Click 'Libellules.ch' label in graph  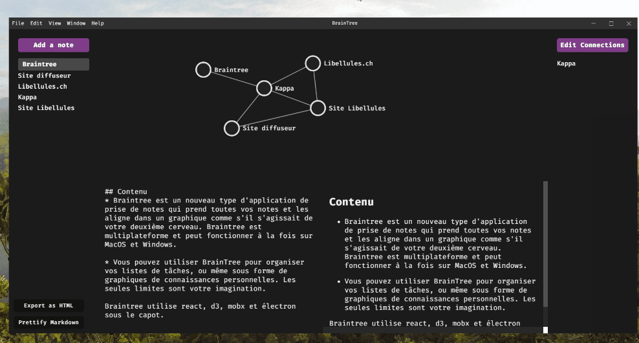point(349,63)
